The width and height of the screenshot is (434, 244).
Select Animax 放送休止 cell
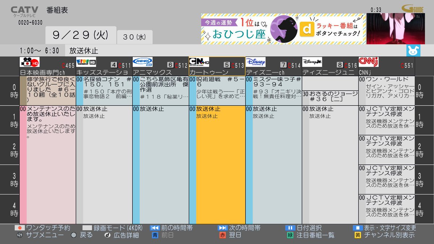(161, 164)
